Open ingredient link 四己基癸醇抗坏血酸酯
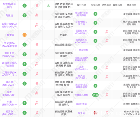This screenshot has height=117, width=140. pyautogui.click(x=9, y=64)
